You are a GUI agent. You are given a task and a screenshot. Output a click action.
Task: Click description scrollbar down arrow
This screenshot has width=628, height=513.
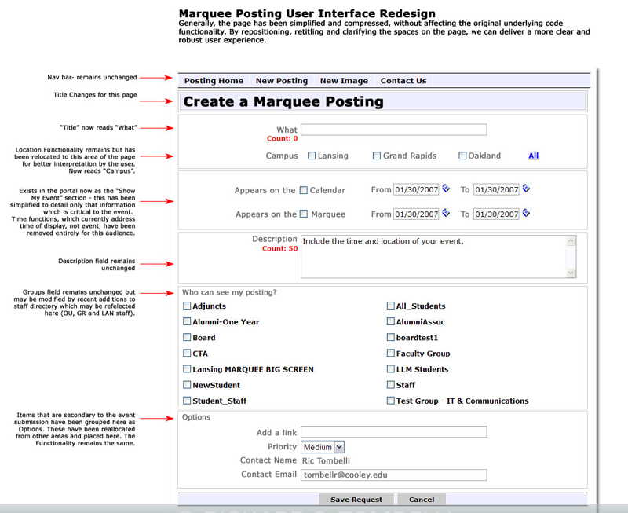(571, 273)
